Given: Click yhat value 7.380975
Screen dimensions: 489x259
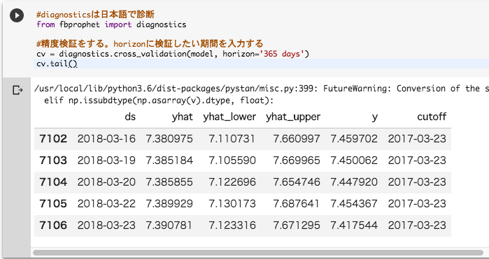Looking at the screenshot, I should click(169, 138).
